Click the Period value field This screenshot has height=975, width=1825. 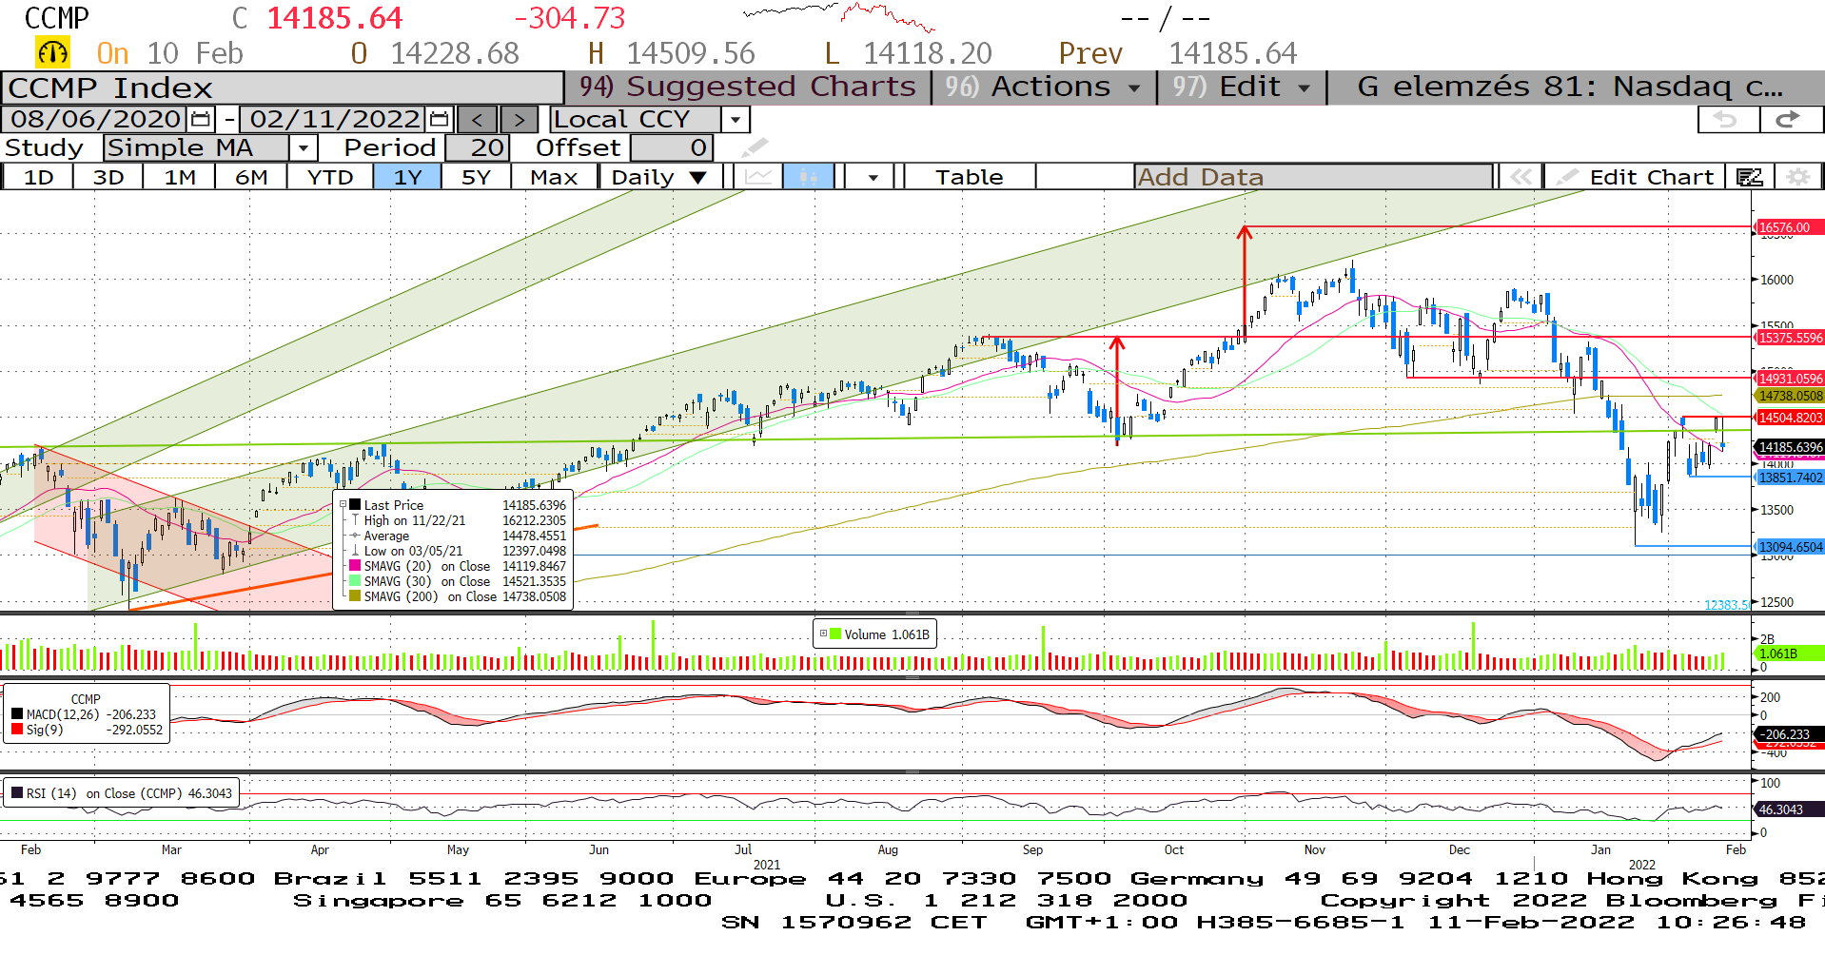click(477, 147)
